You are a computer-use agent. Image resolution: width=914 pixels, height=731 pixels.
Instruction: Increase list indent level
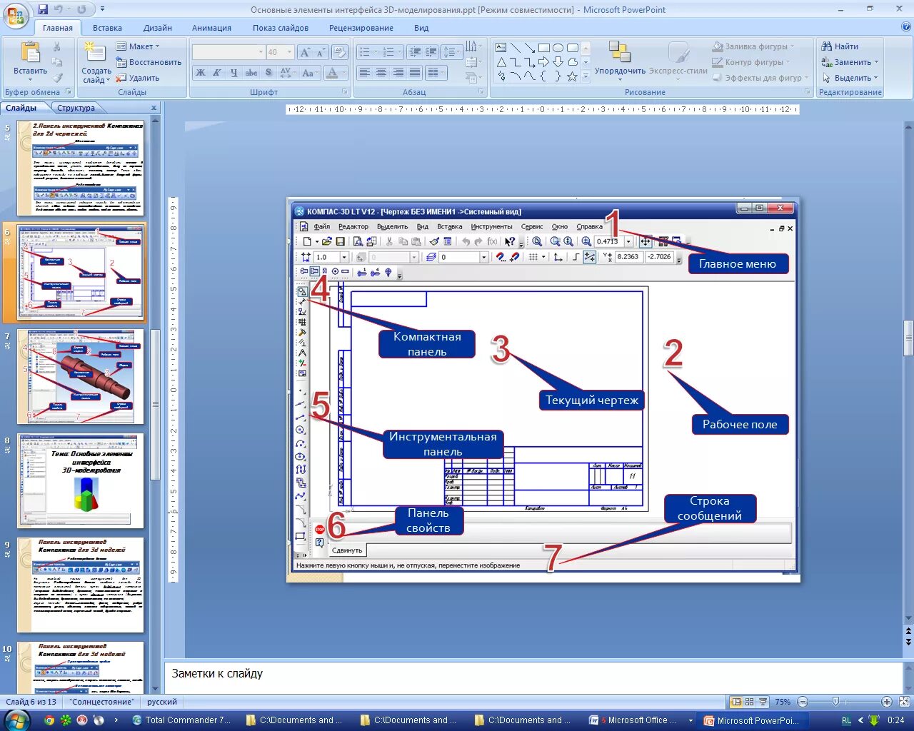[431, 52]
